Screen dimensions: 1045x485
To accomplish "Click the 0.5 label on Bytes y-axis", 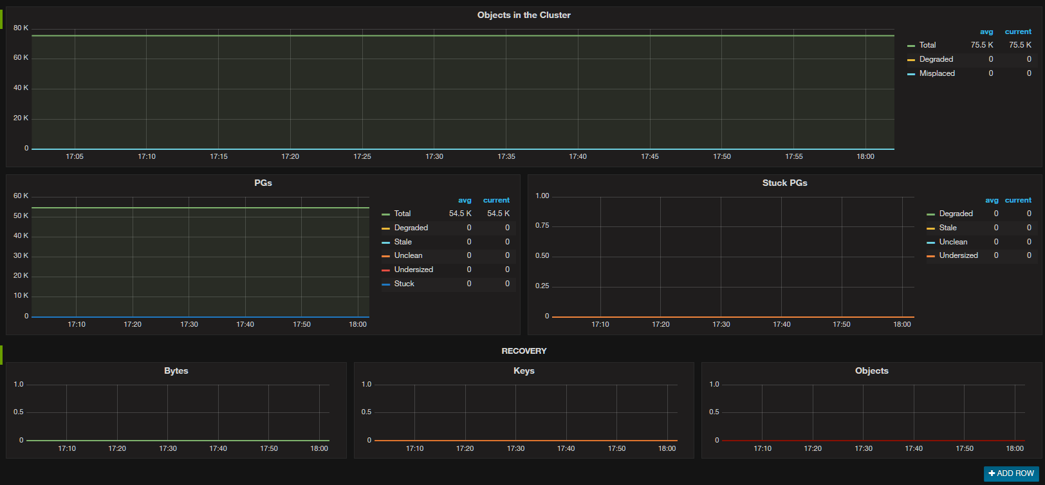I will (19, 412).
